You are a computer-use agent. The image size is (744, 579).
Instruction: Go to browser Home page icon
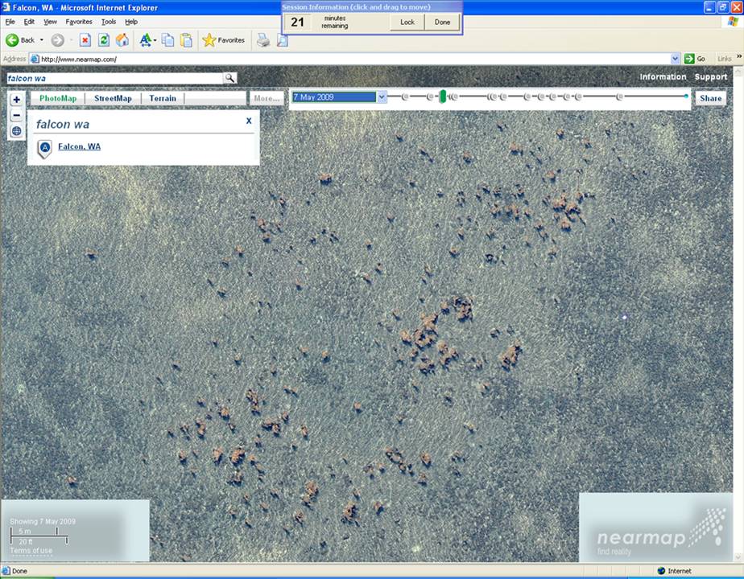[122, 40]
